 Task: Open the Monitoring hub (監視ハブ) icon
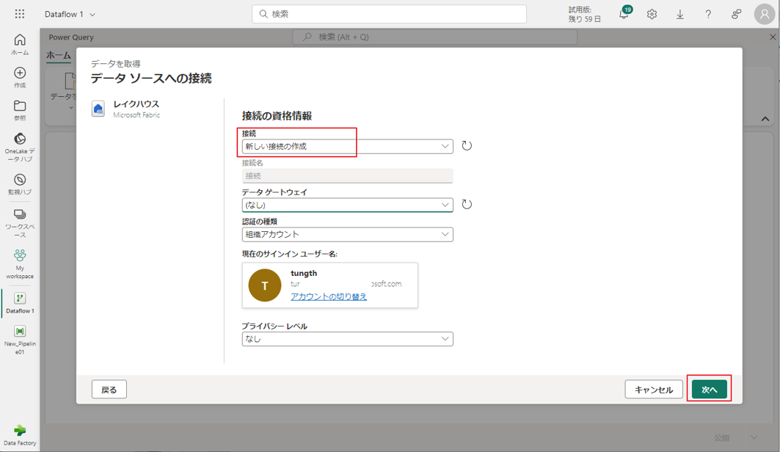coord(20,183)
